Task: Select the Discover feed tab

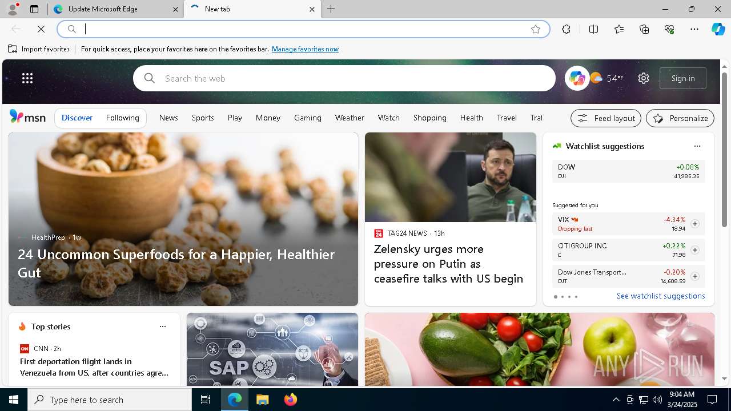Action: click(77, 118)
